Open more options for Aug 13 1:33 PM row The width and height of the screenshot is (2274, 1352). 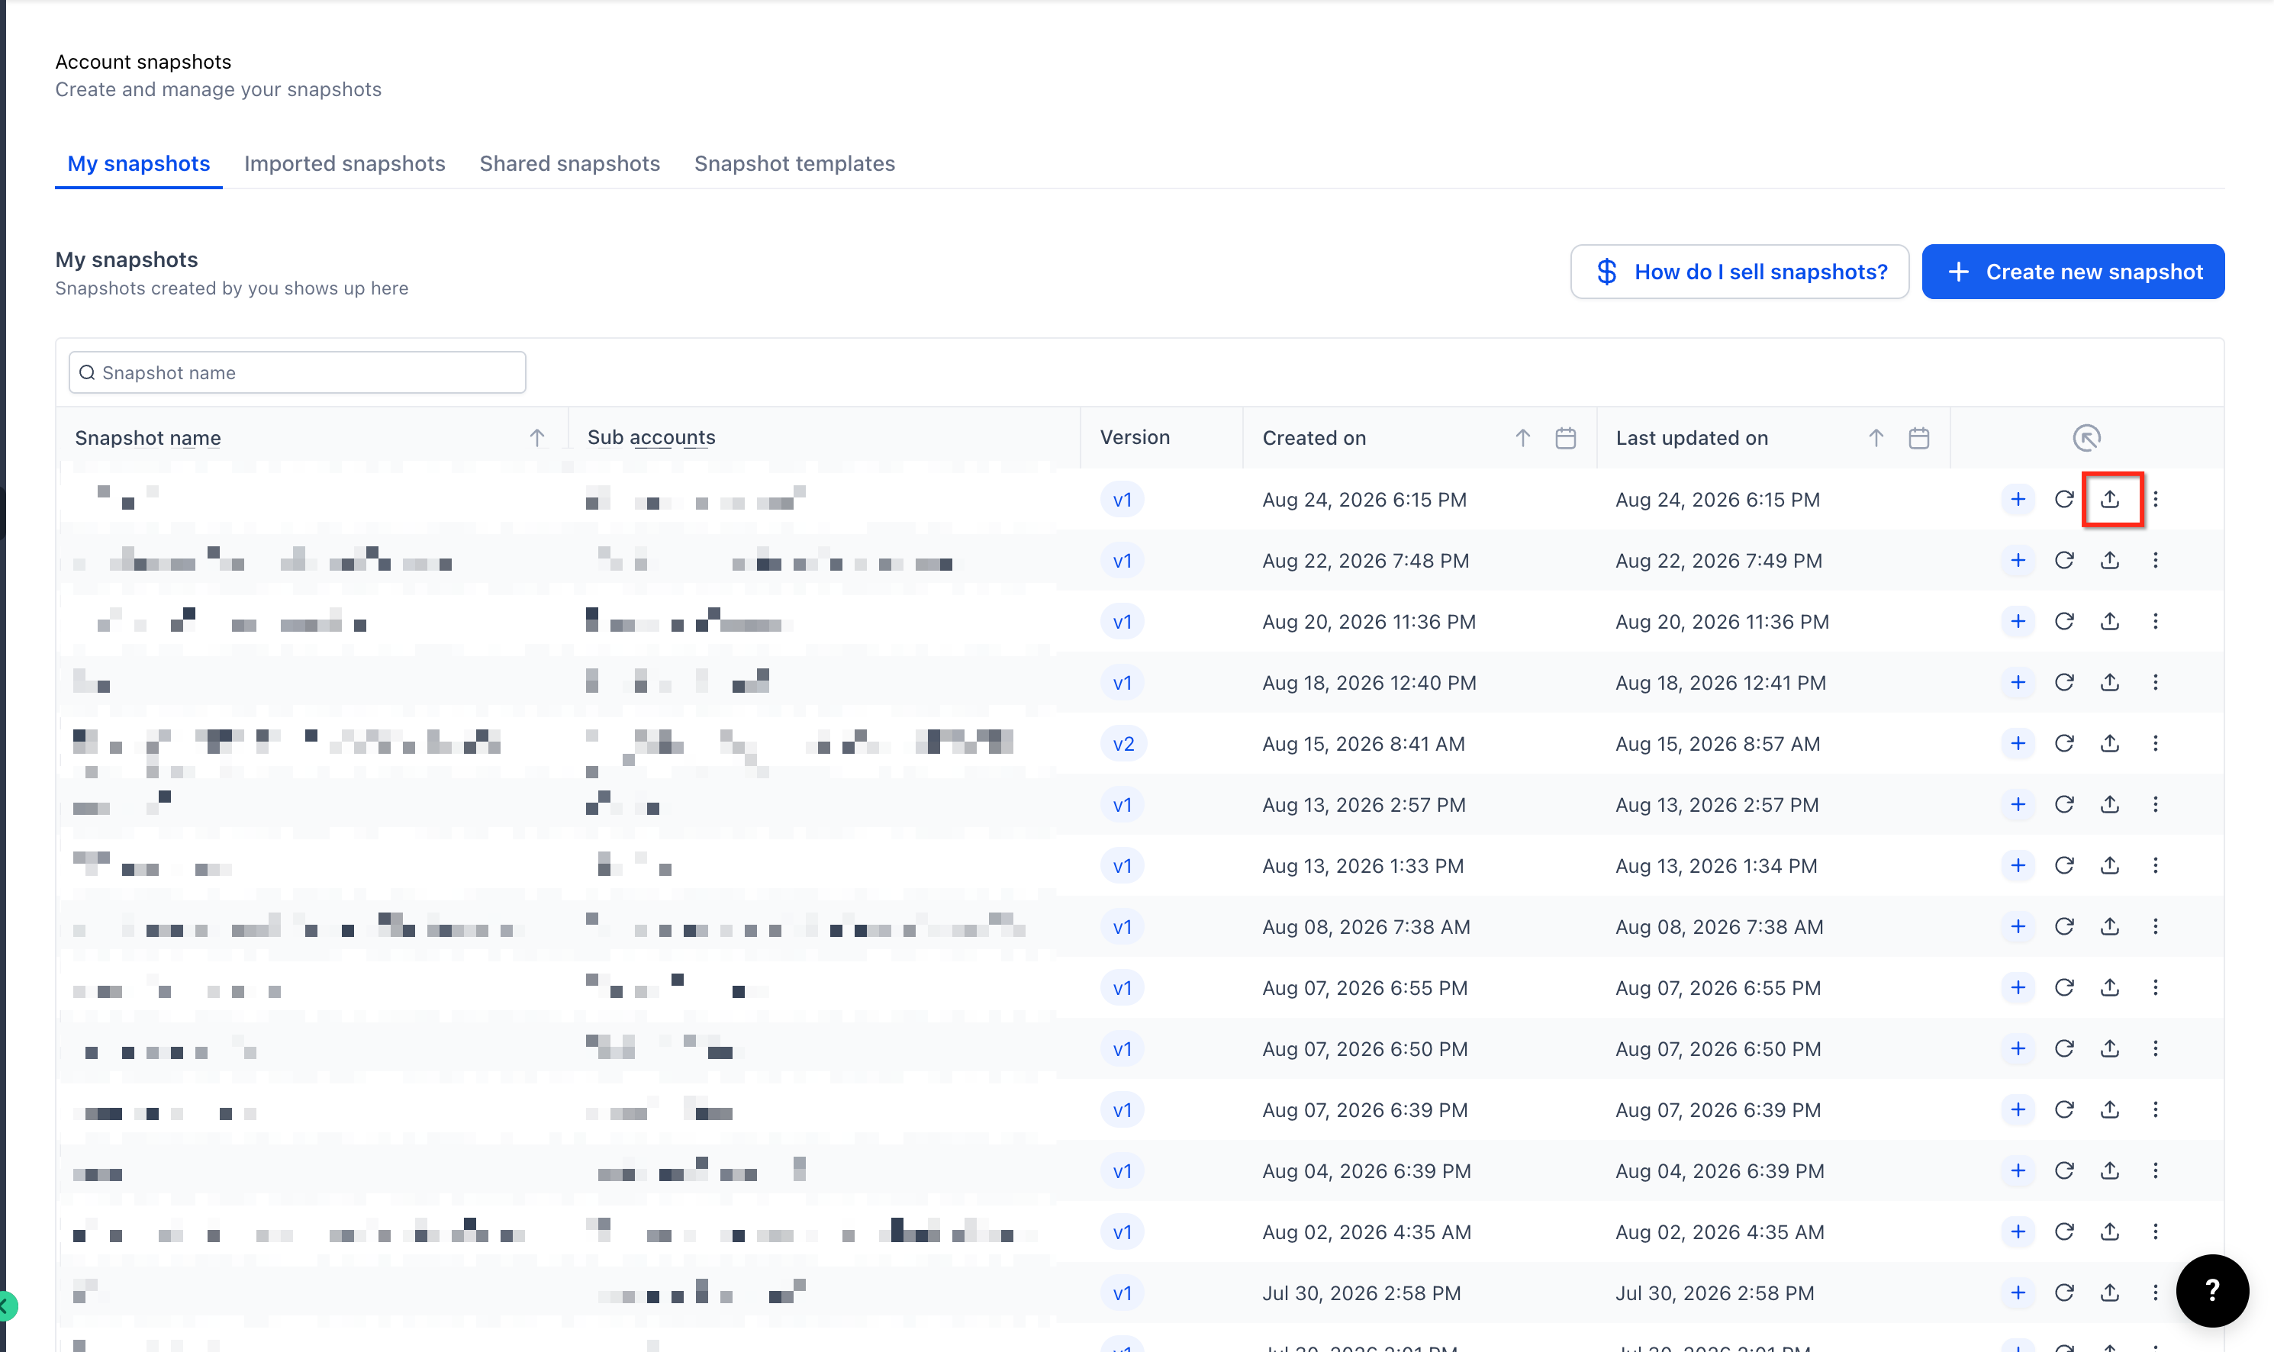(x=2155, y=865)
